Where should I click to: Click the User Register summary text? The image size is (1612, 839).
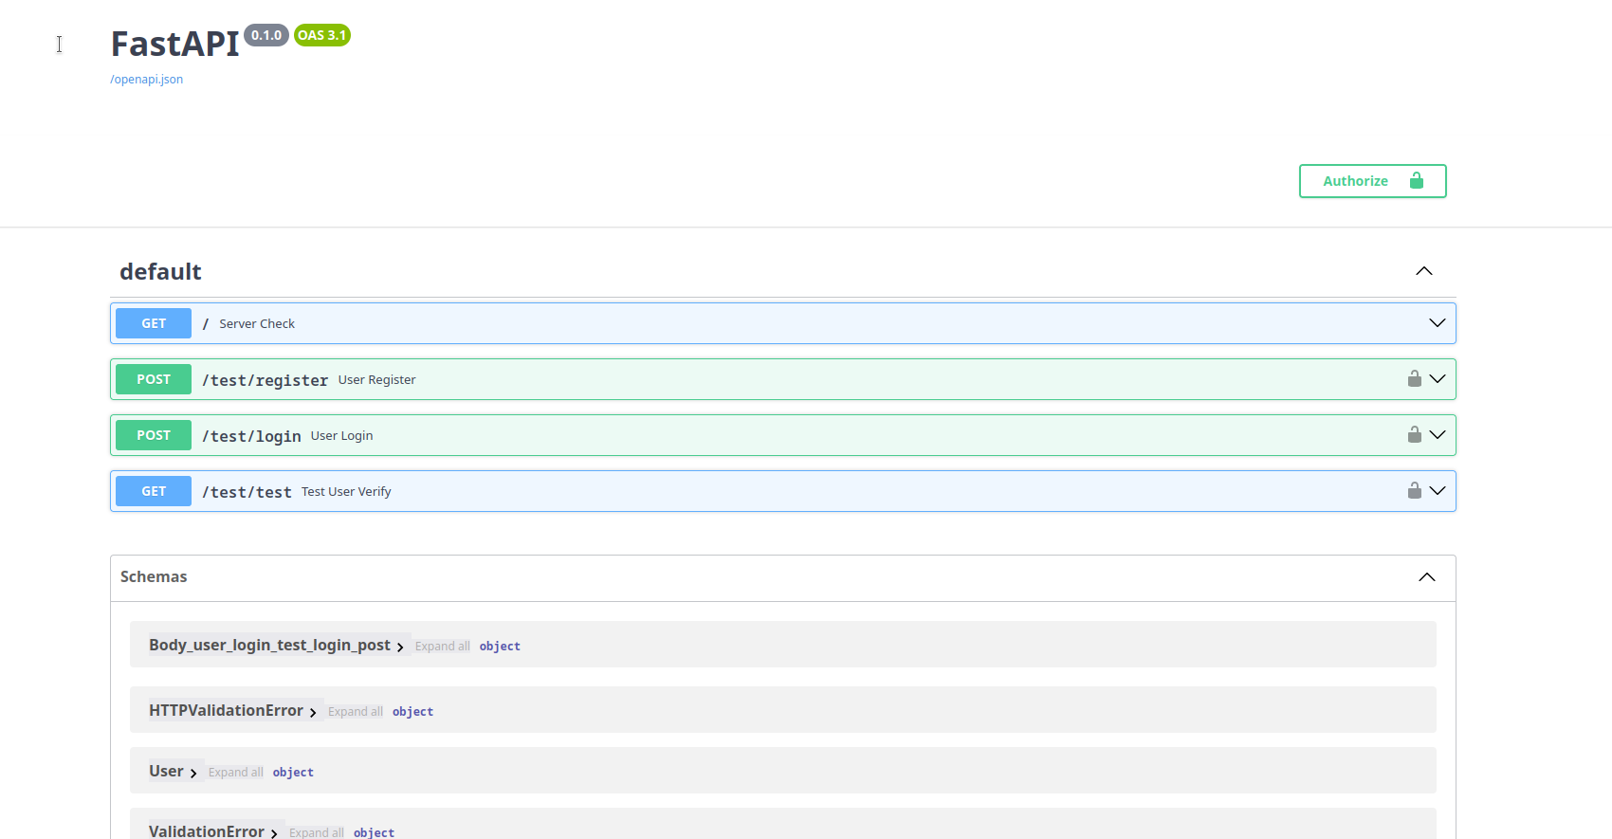point(376,380)
